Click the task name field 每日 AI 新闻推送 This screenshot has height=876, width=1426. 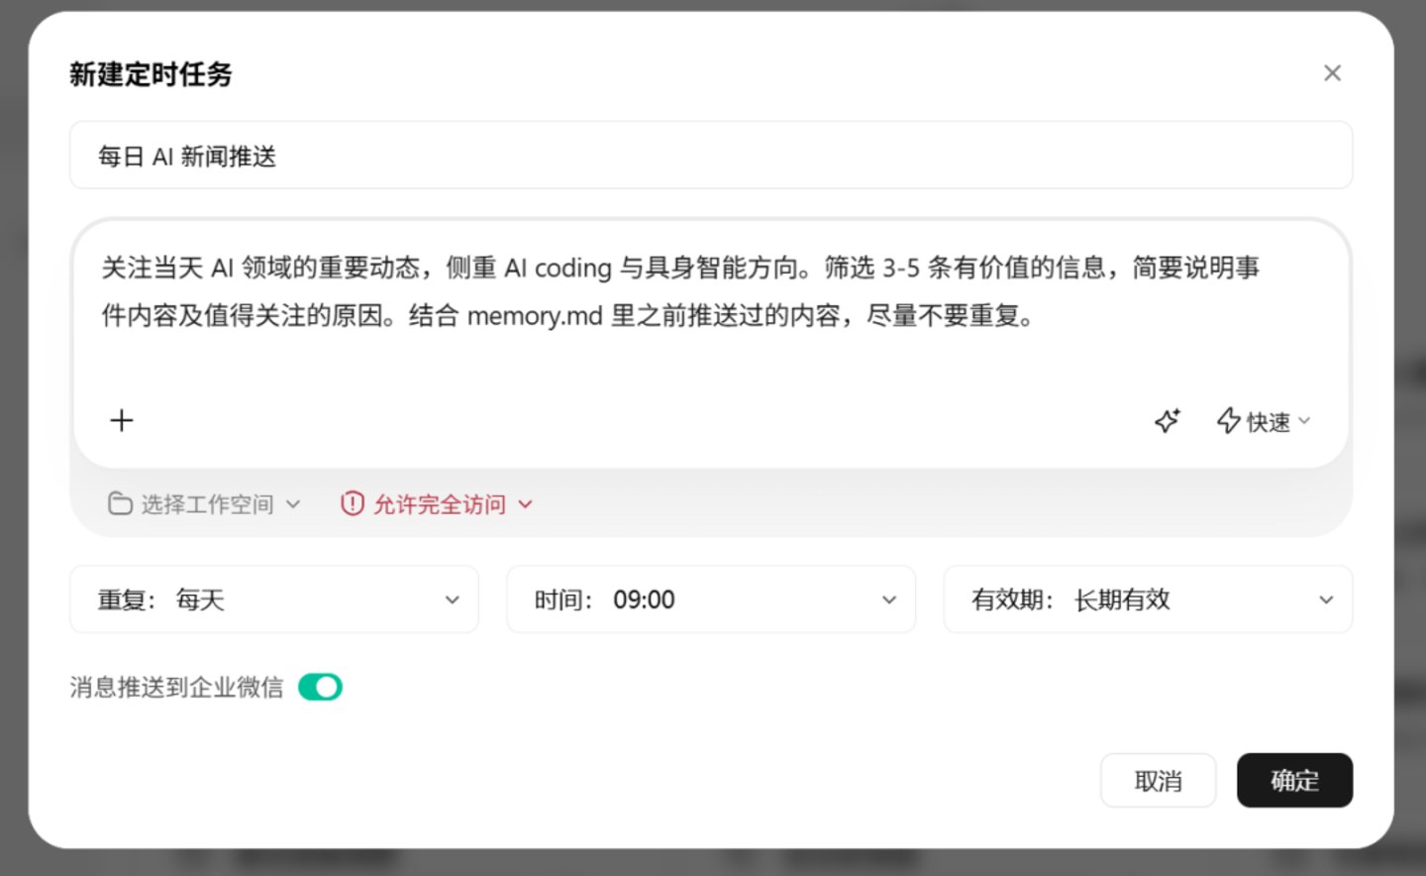pyautogui.click(x=711, y=156)
